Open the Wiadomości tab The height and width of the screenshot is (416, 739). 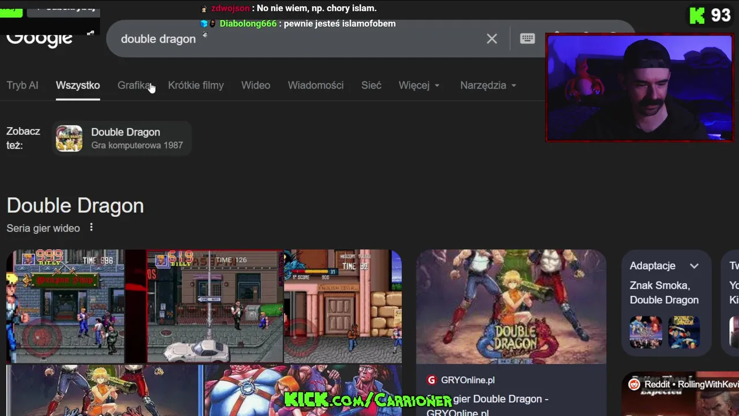(x=316, y=85)
